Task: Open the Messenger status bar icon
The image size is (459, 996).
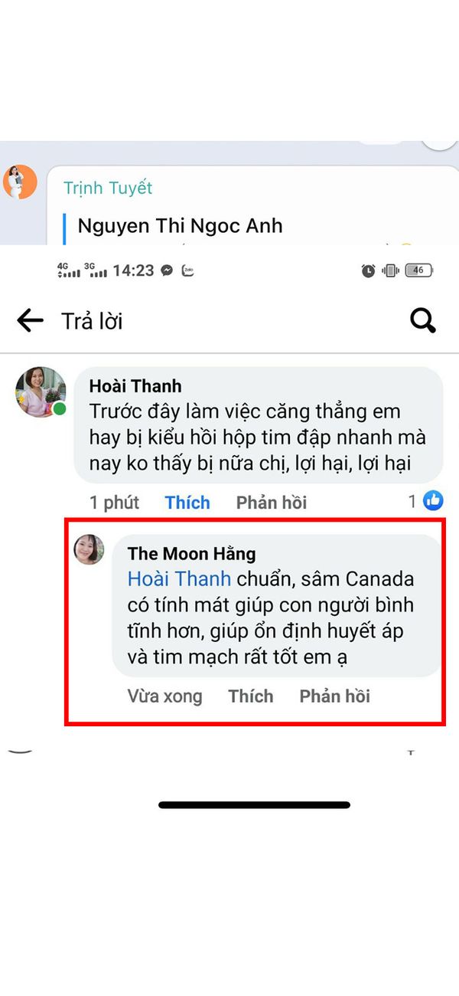Action: [x=166, y=270]
